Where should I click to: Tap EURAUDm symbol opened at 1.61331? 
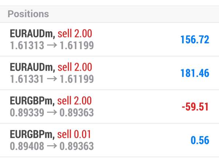click(32, 67)
